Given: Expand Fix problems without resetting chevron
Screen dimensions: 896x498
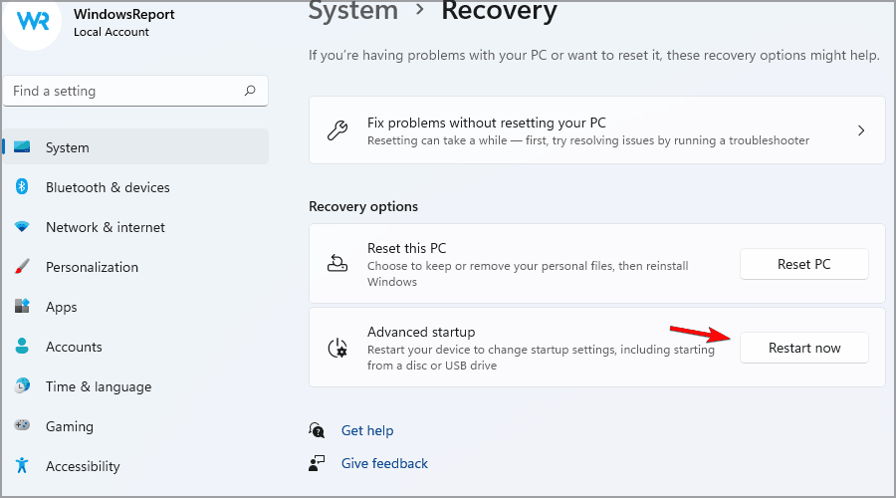Looking at the screenshot, I should [x=861, y=130].
